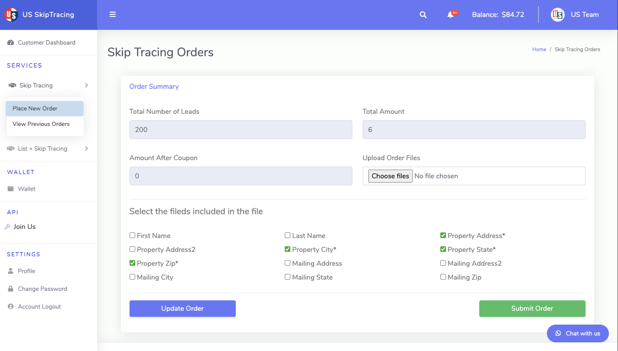Collapse the Skip Tracing chevron
The width and height of the screenshot is (618, 351).
point(87,85)
